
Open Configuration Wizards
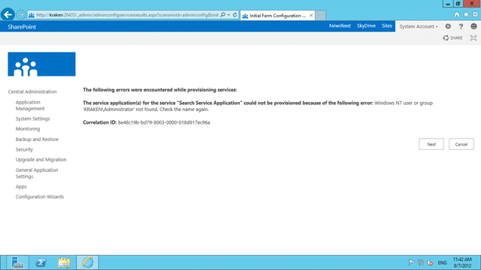(40, 196)
